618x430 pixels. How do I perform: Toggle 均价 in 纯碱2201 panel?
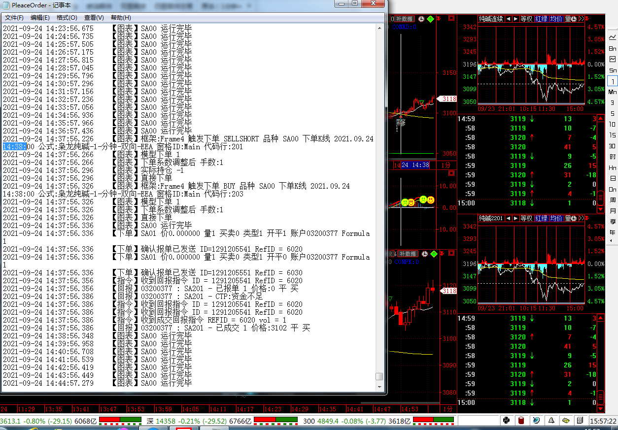tap(556, 218)
